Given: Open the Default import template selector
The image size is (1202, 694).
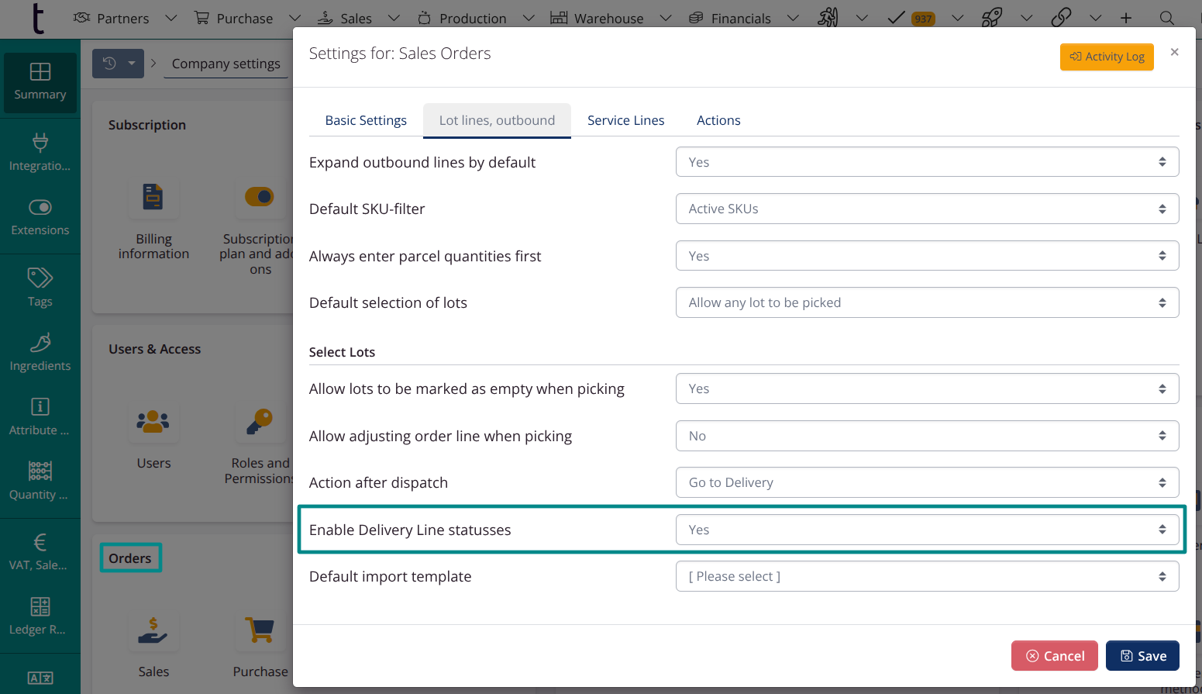Looking at the screenshot, I should coord(927,576).
